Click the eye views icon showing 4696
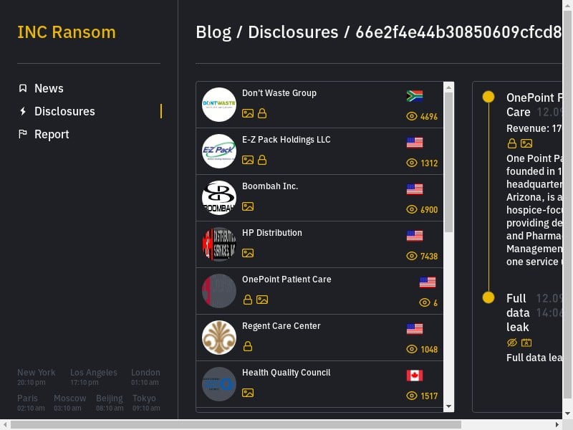The width and height of the screenshot is (573, 430). click(411, 116)
